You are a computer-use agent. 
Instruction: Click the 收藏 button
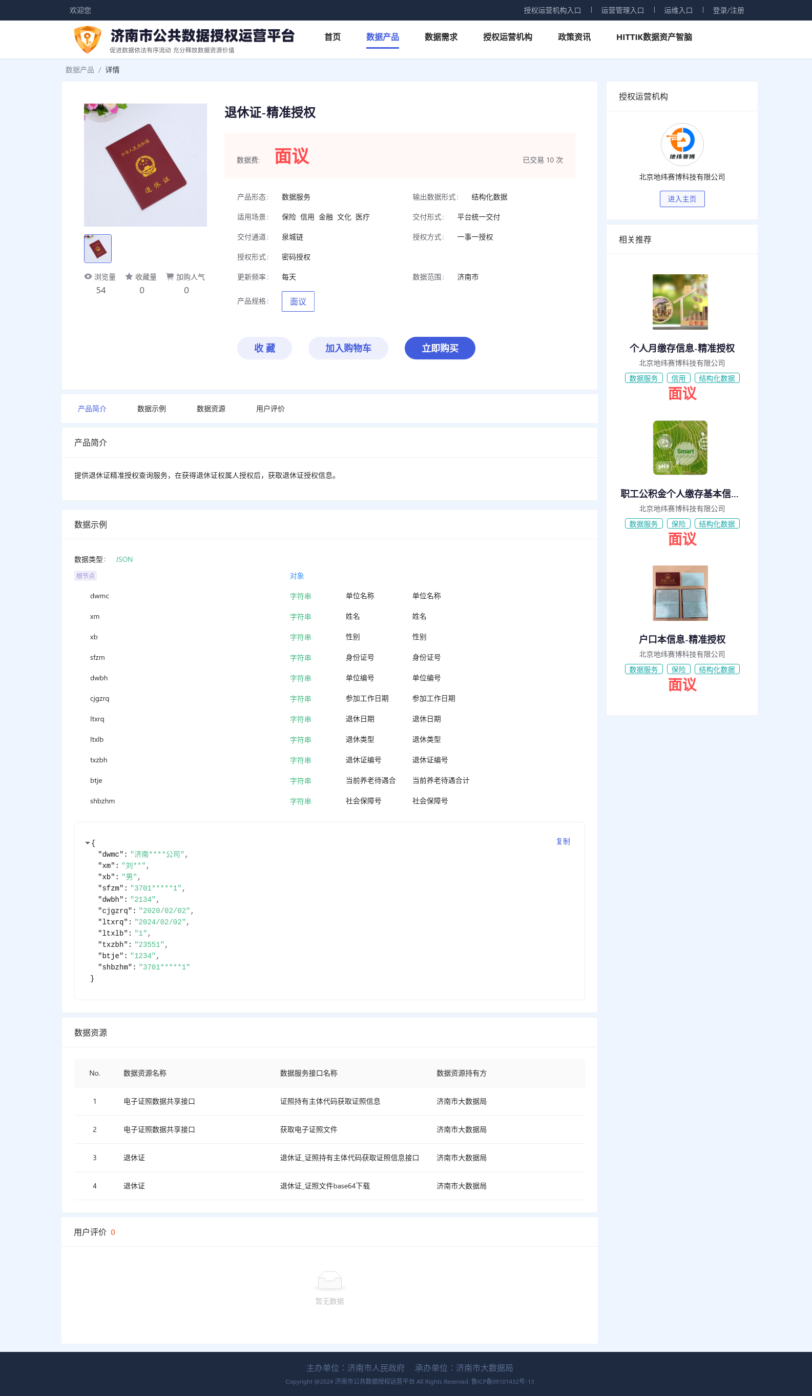pos(264,348)
